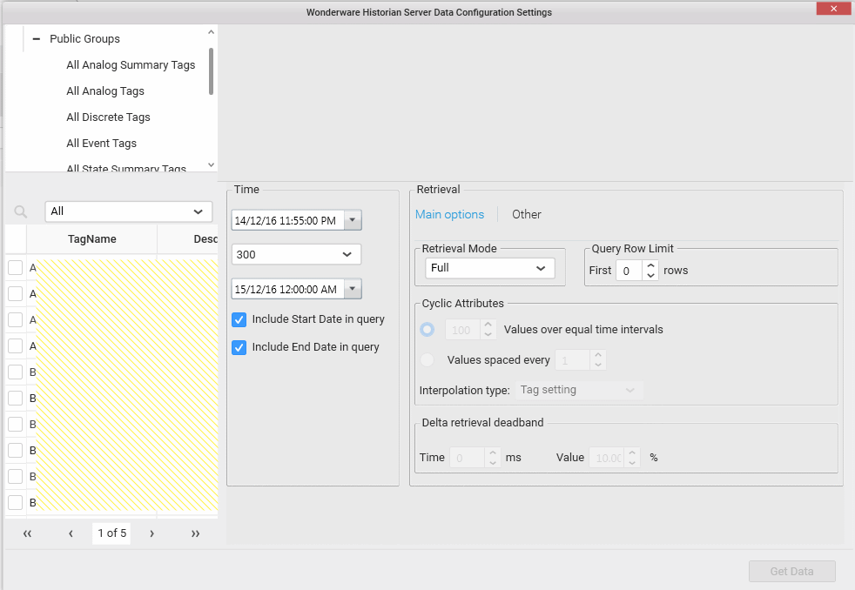This screenshot has width=855, height=590.
Task: Open Retrieval Mode Full dropdown
Action: pos(489,268)
